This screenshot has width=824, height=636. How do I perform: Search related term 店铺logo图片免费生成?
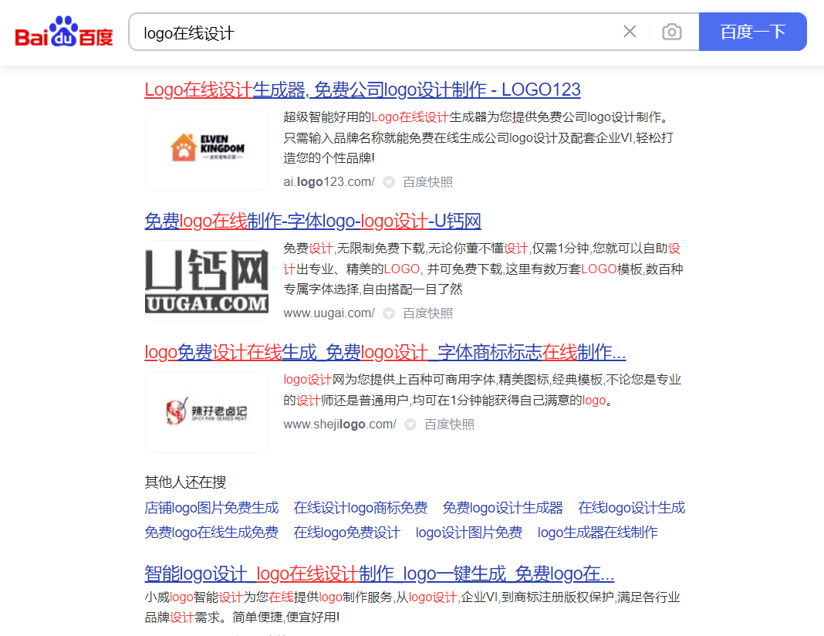click(211, 508)
